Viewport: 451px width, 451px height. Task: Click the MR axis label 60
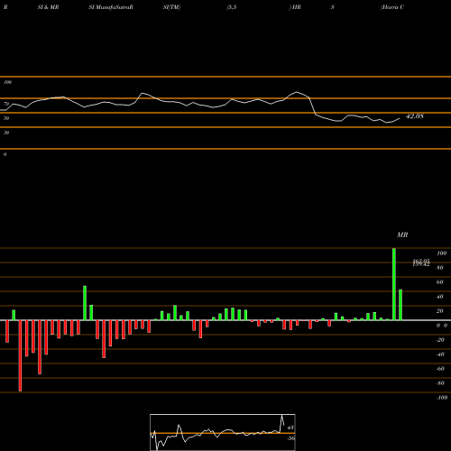[439, 282]
